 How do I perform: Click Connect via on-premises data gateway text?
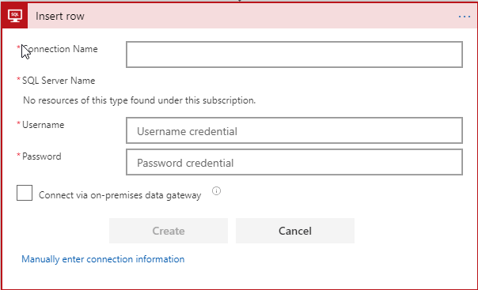point(119,195)
